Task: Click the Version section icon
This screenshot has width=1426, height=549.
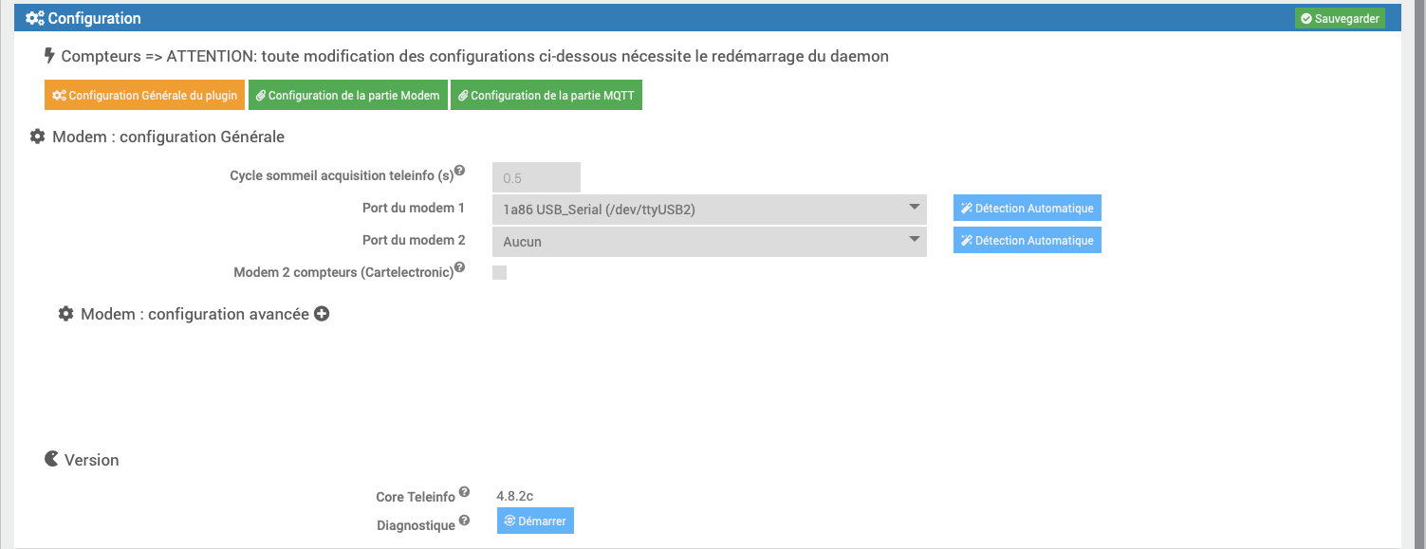Action: pyautogui.click(x=51, y=460)
